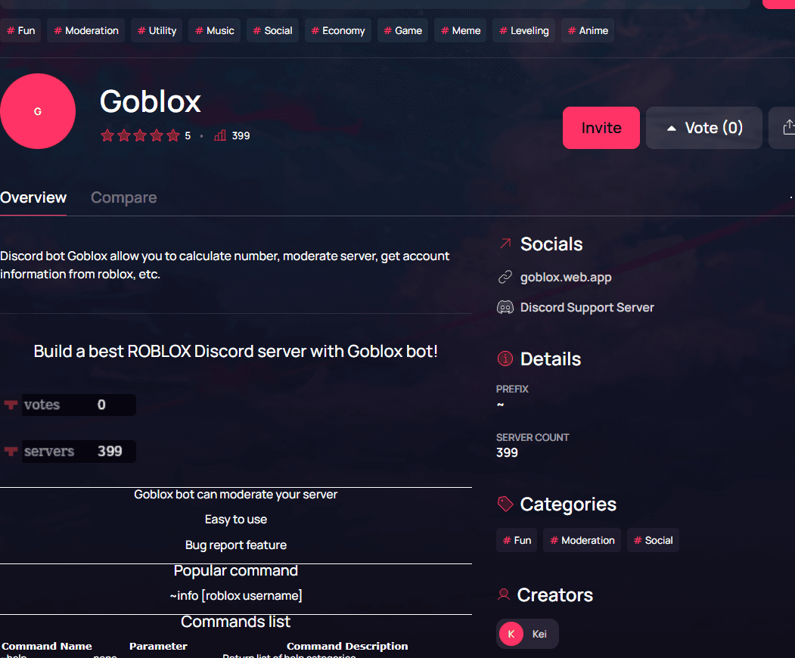Open the Fun tag in top tag bar
The image size is (795, 658).
pyautogui.click(x=20, y=30)
